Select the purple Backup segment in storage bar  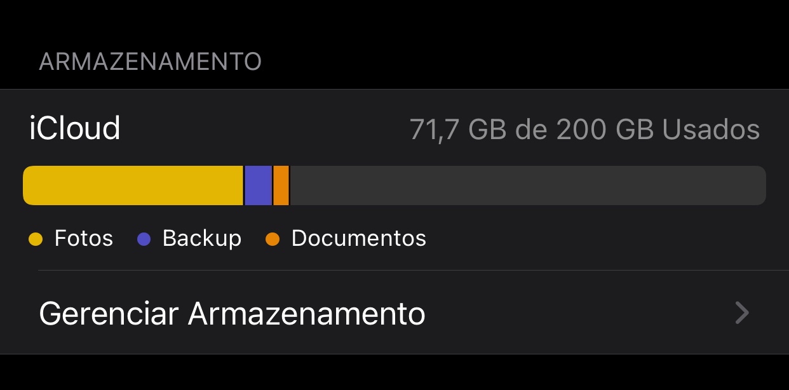(x=258, y=185)
